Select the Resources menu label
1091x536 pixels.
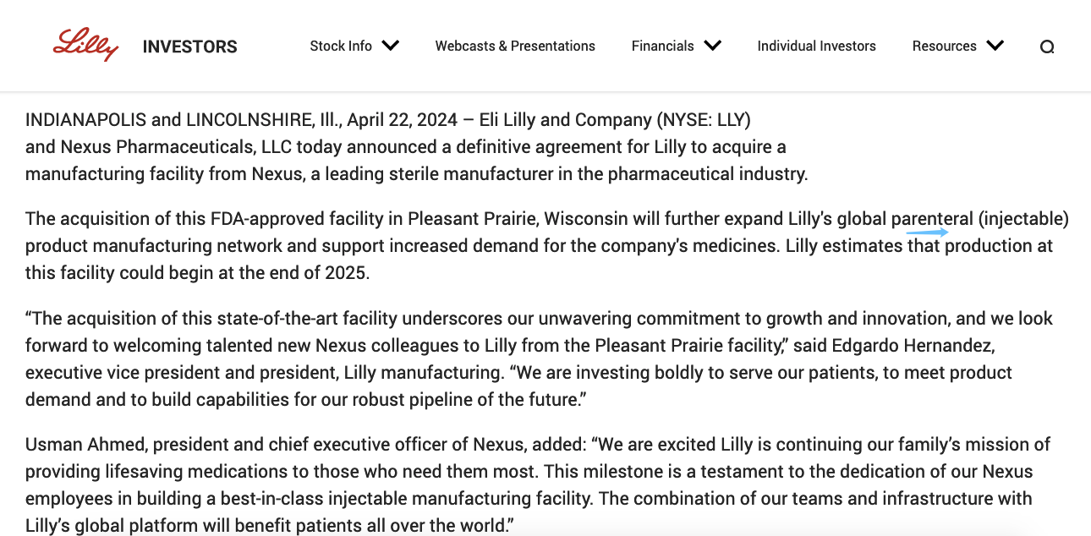[x=944, y=46]
